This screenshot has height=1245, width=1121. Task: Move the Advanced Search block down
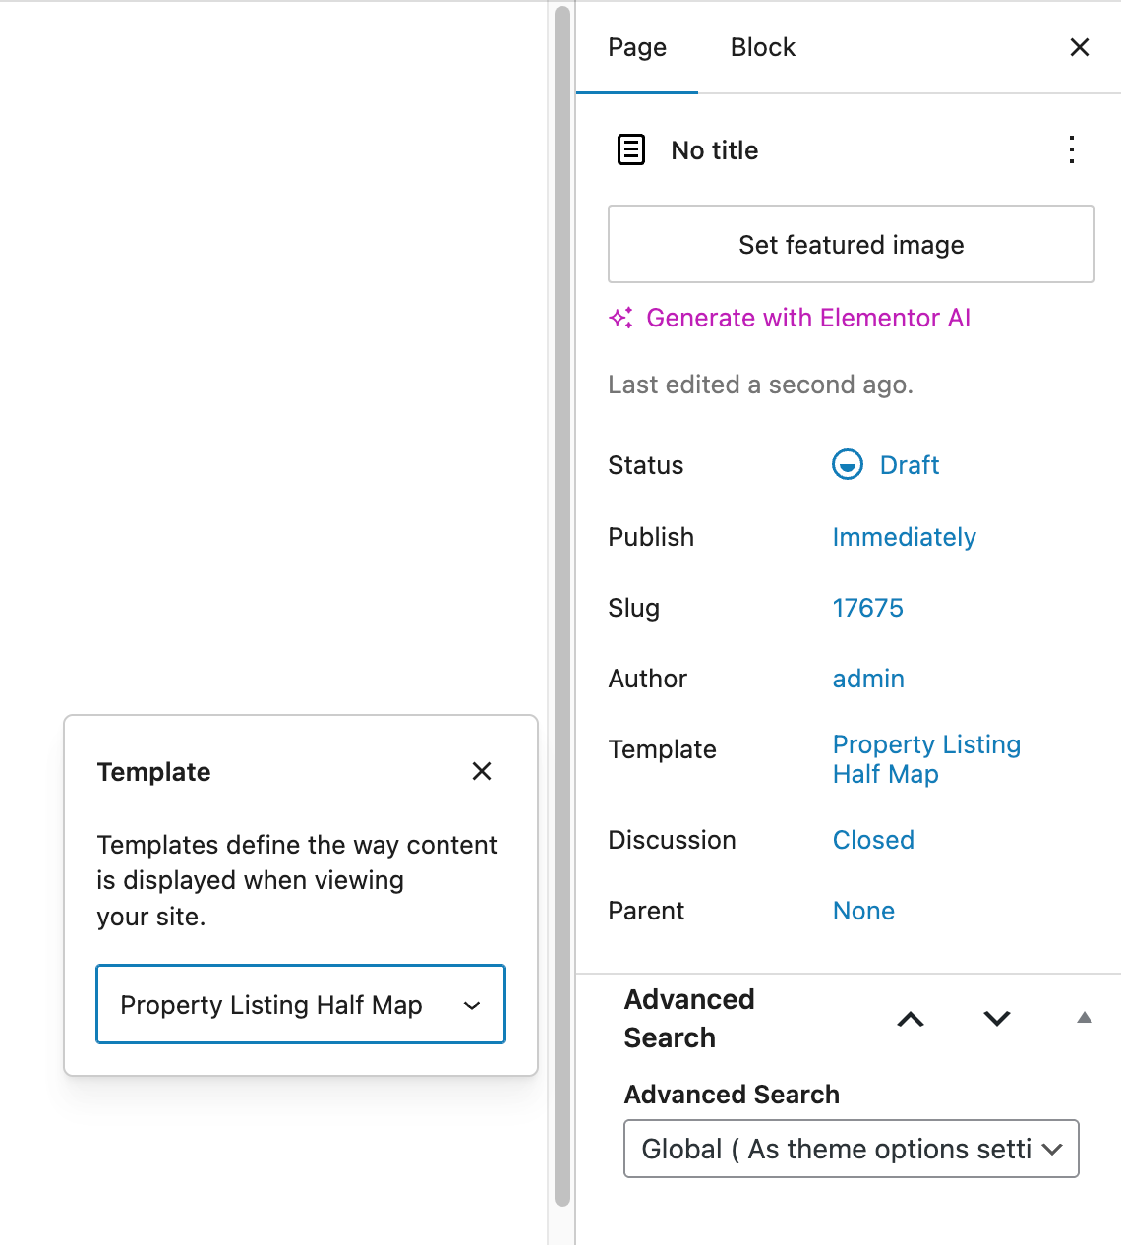996,1020
